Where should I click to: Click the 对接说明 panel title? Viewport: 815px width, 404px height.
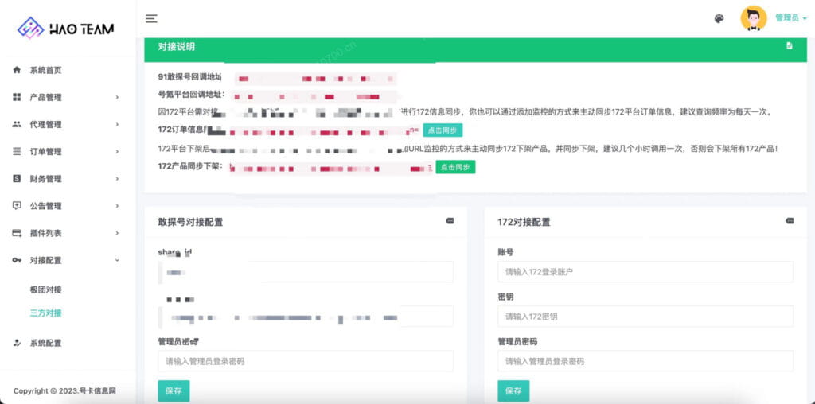click(x=177, y=47)
